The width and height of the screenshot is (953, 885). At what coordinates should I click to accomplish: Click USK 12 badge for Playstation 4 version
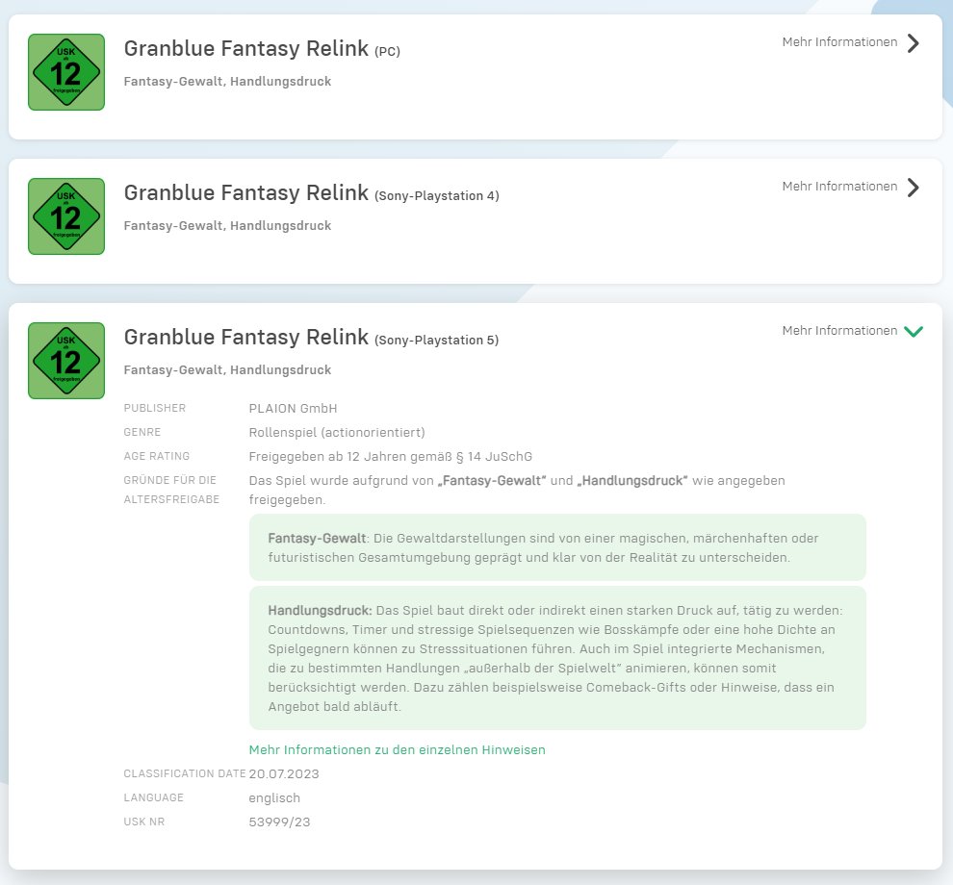(x=66, y=216)
